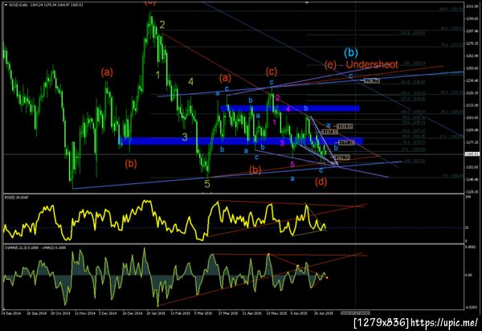Click the 20 Oct 2014 date label
Viewport: 482px width, 331px height.
(x=61, y=313)
